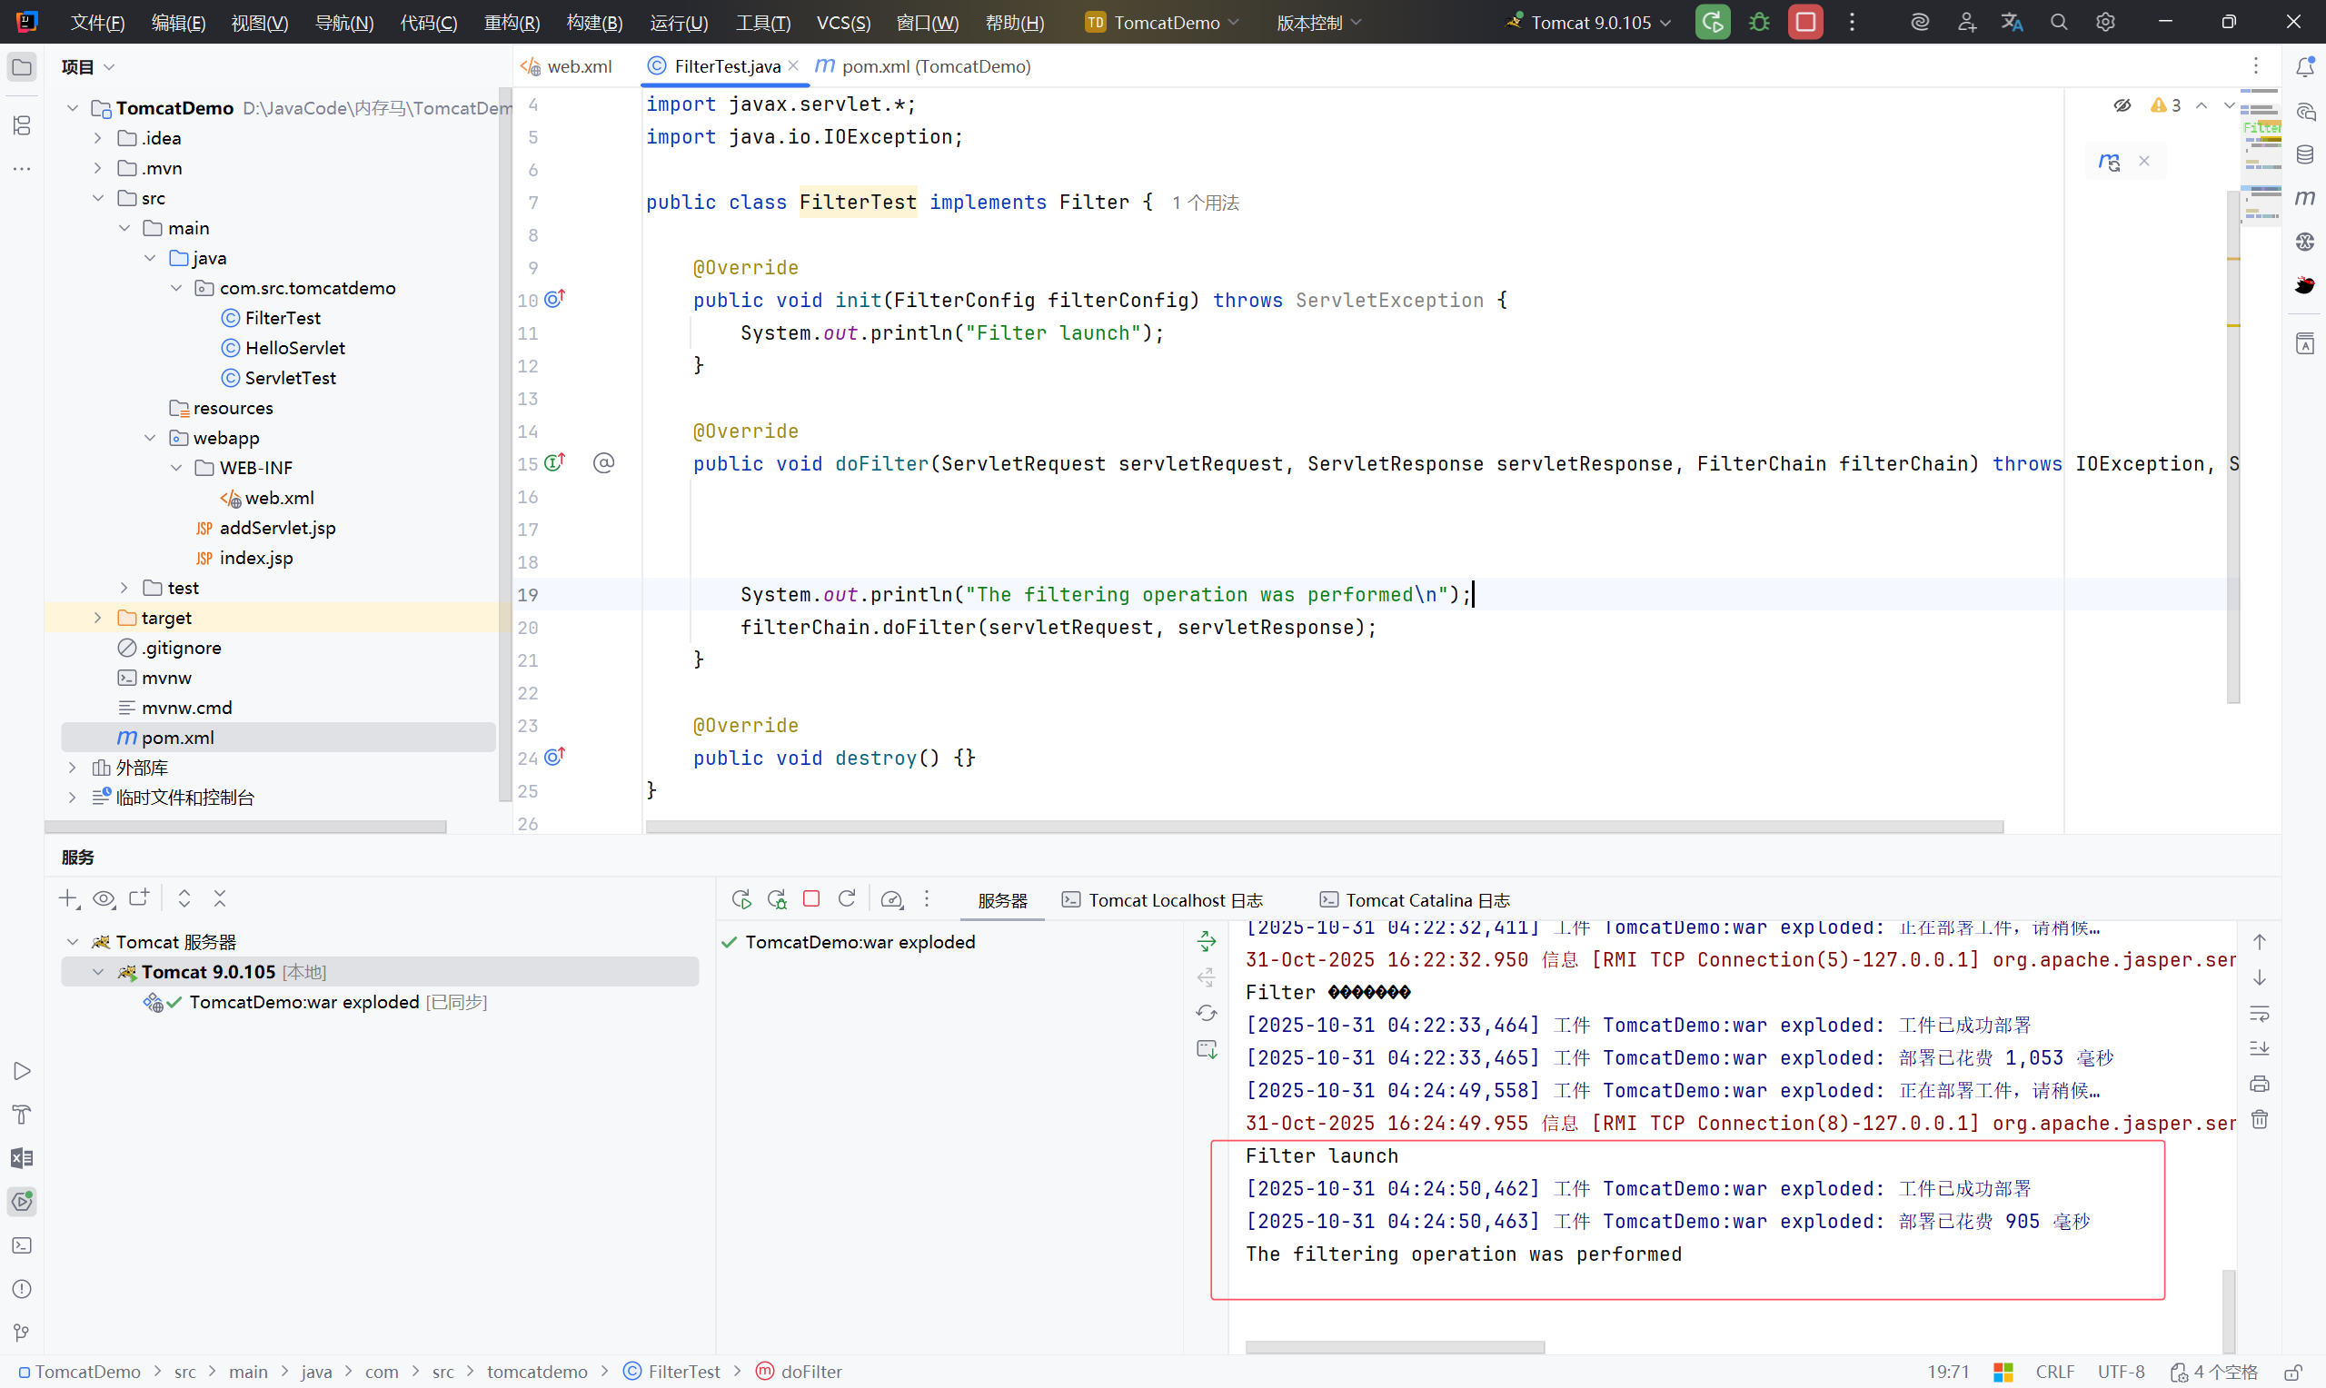Open the Git tool window icon
2326x1388 pixels.
pos(22,1332)
